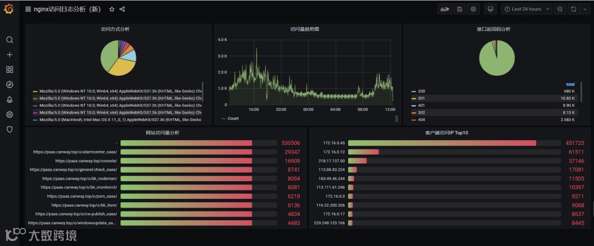This screenshot has height=246, width=594.
Task: Click the plus create icon
Action: 10,55
